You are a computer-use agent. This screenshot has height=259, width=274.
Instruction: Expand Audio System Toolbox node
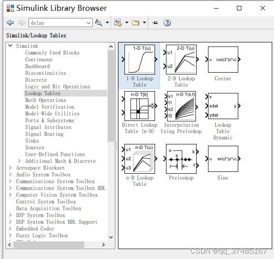10,175
